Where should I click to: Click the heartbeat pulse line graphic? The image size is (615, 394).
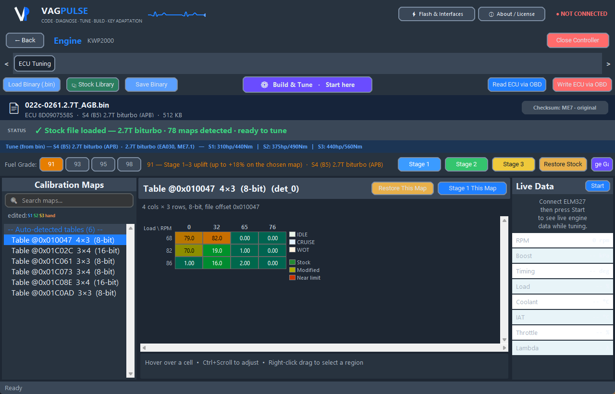click(x=177, y=15)
